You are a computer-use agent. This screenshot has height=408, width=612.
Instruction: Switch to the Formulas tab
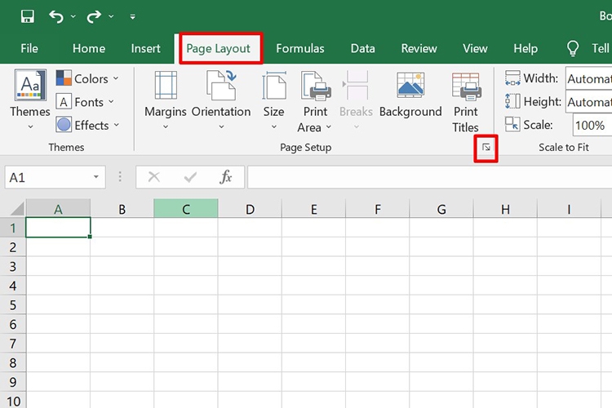point(300,48)
